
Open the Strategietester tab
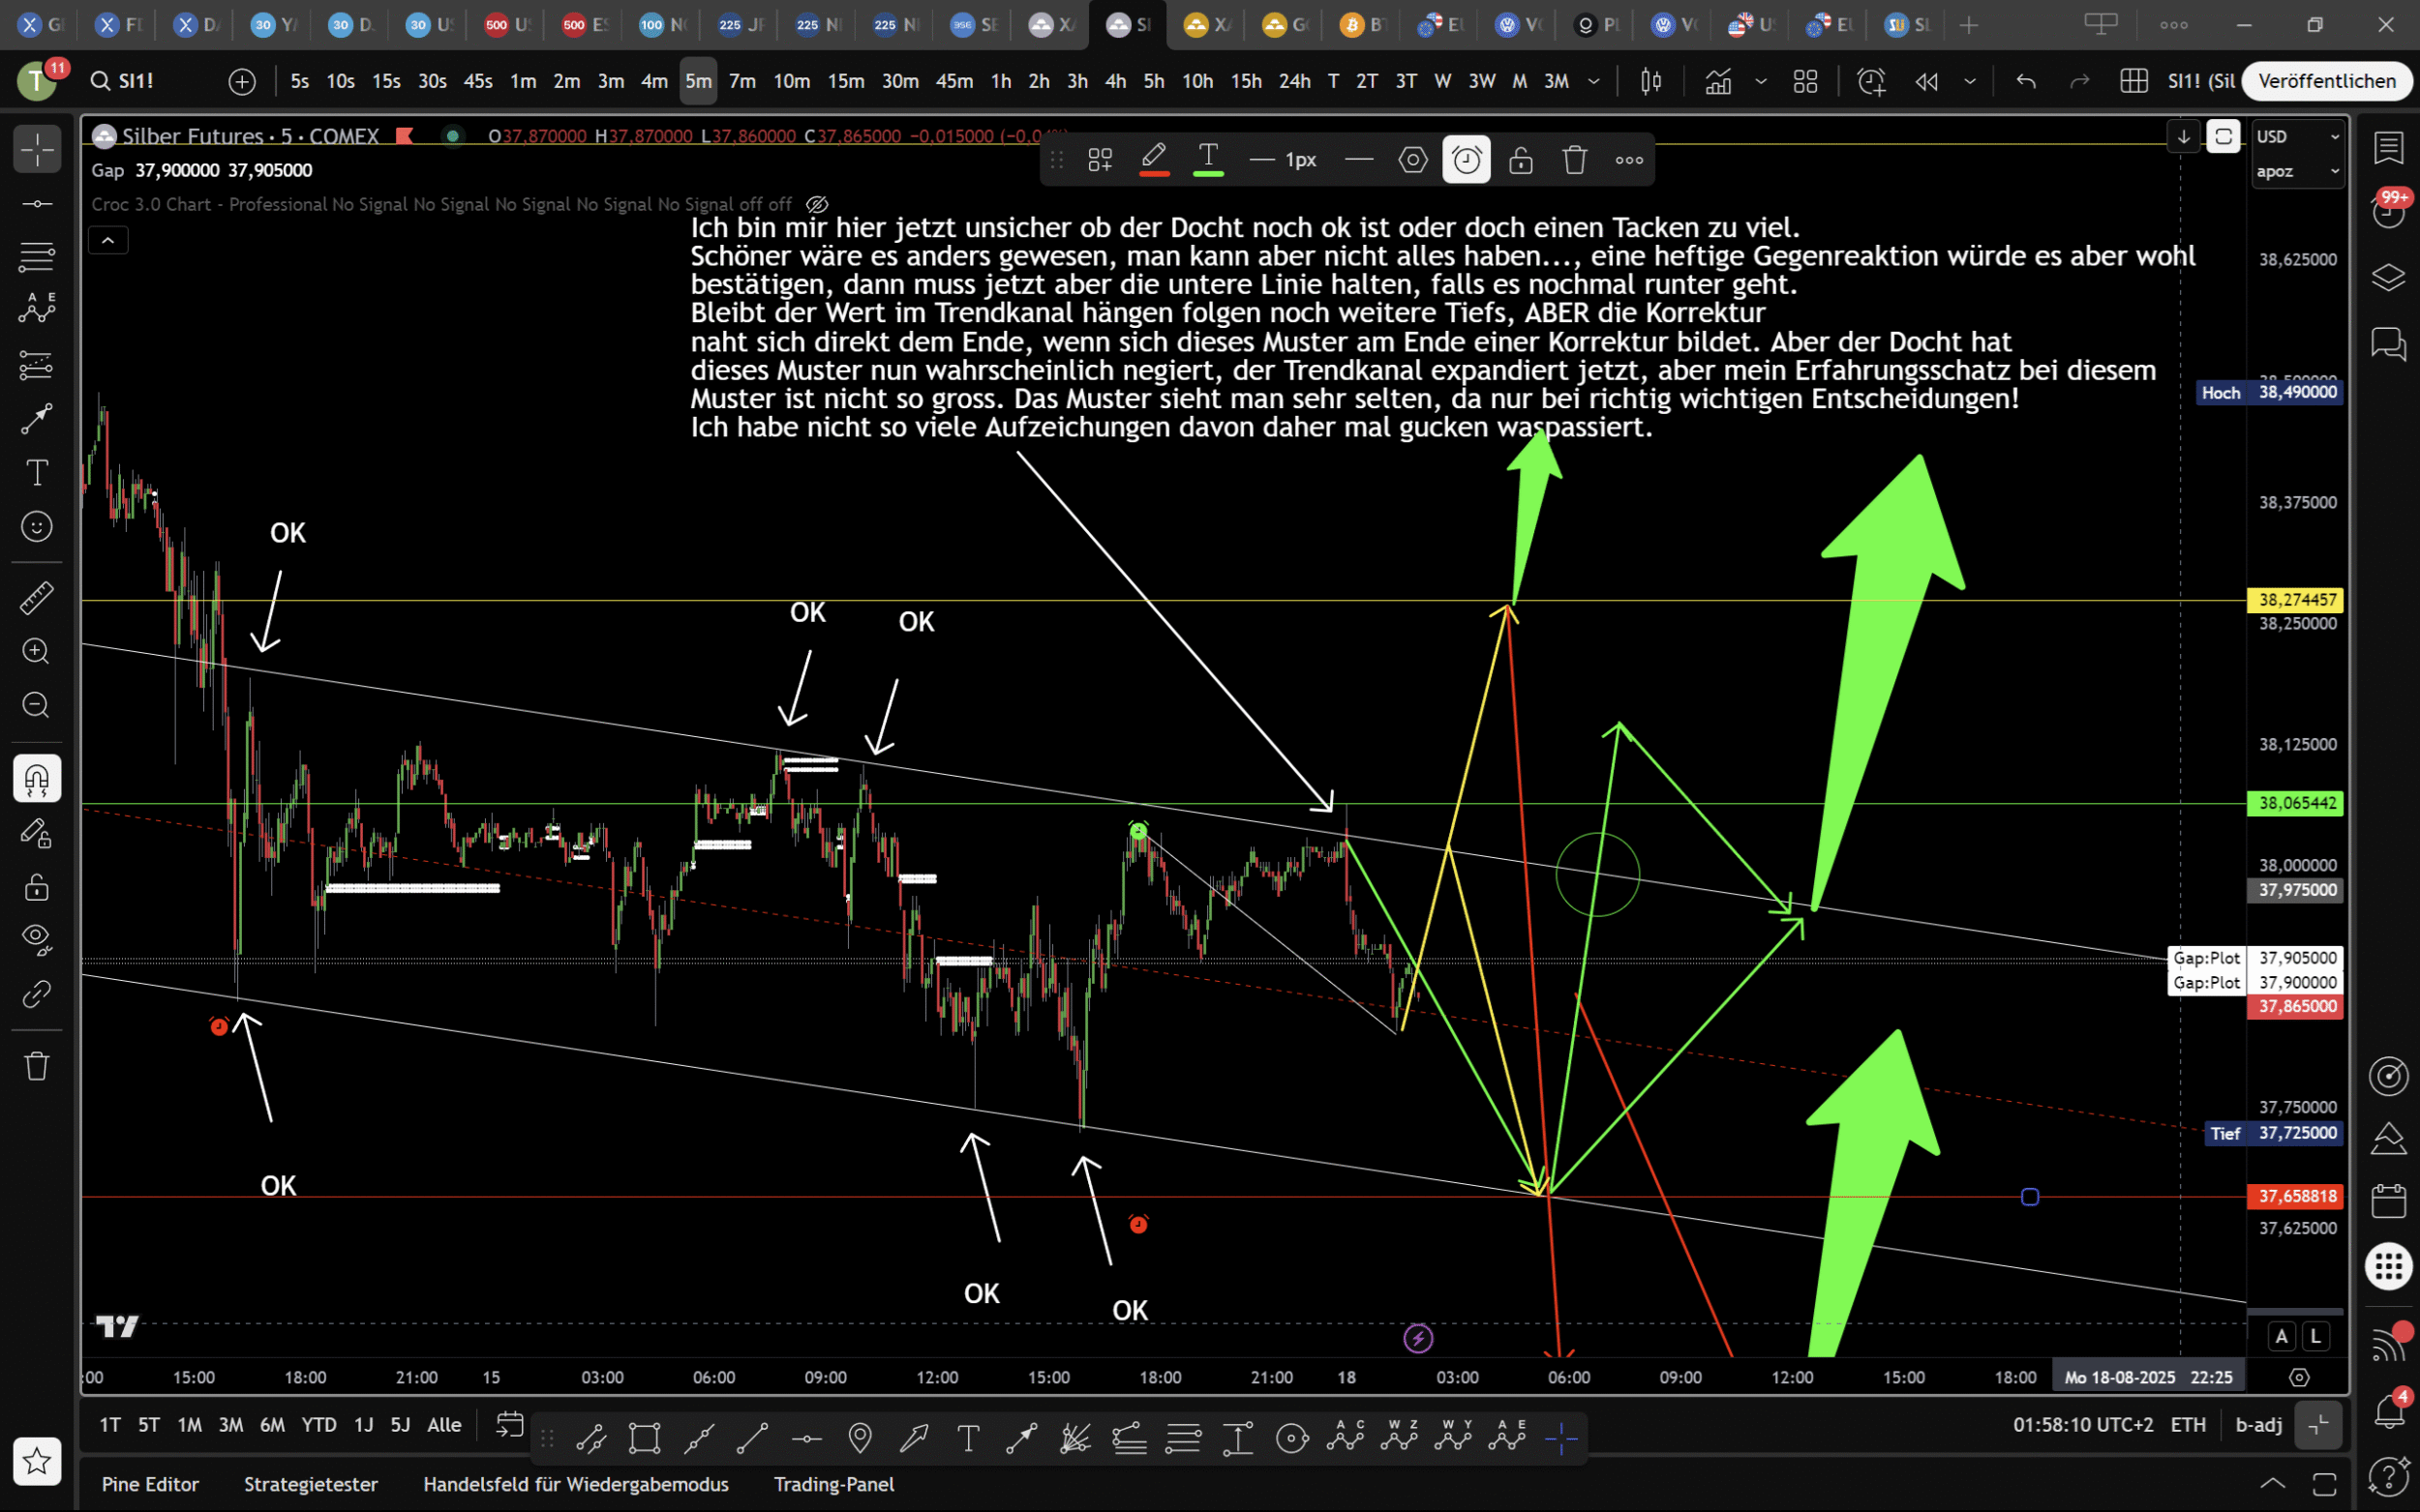pyautogui.click(x=311, y=1484)
